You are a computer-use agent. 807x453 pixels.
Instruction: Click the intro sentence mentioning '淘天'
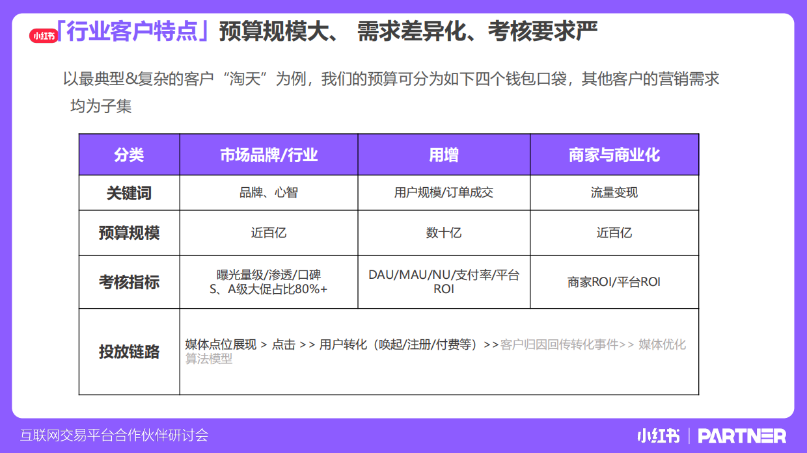coord(391,80)
